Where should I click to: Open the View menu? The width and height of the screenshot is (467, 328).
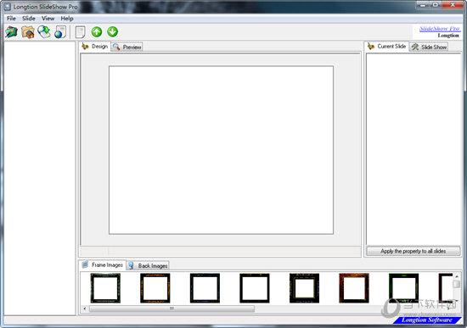click(48, 19)
